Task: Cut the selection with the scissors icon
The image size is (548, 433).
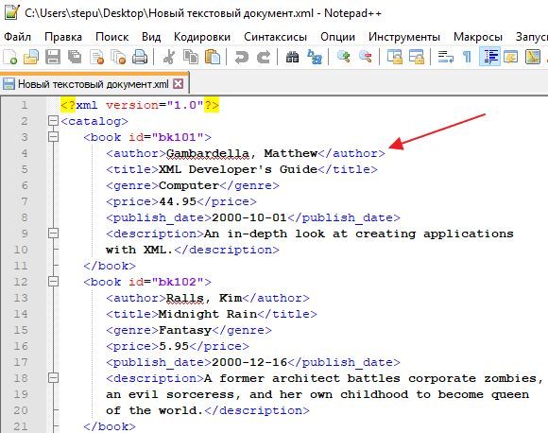Action: [x=169, y=57]
